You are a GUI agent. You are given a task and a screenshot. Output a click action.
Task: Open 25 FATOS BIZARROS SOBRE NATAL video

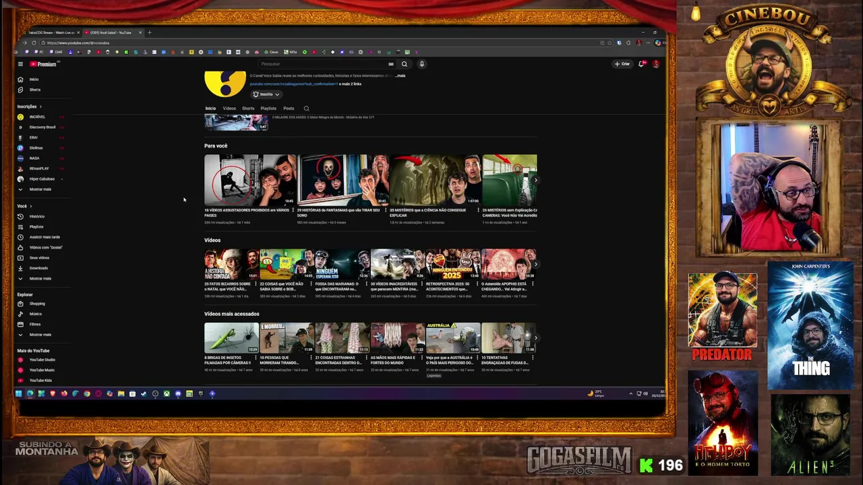(231, 265)
